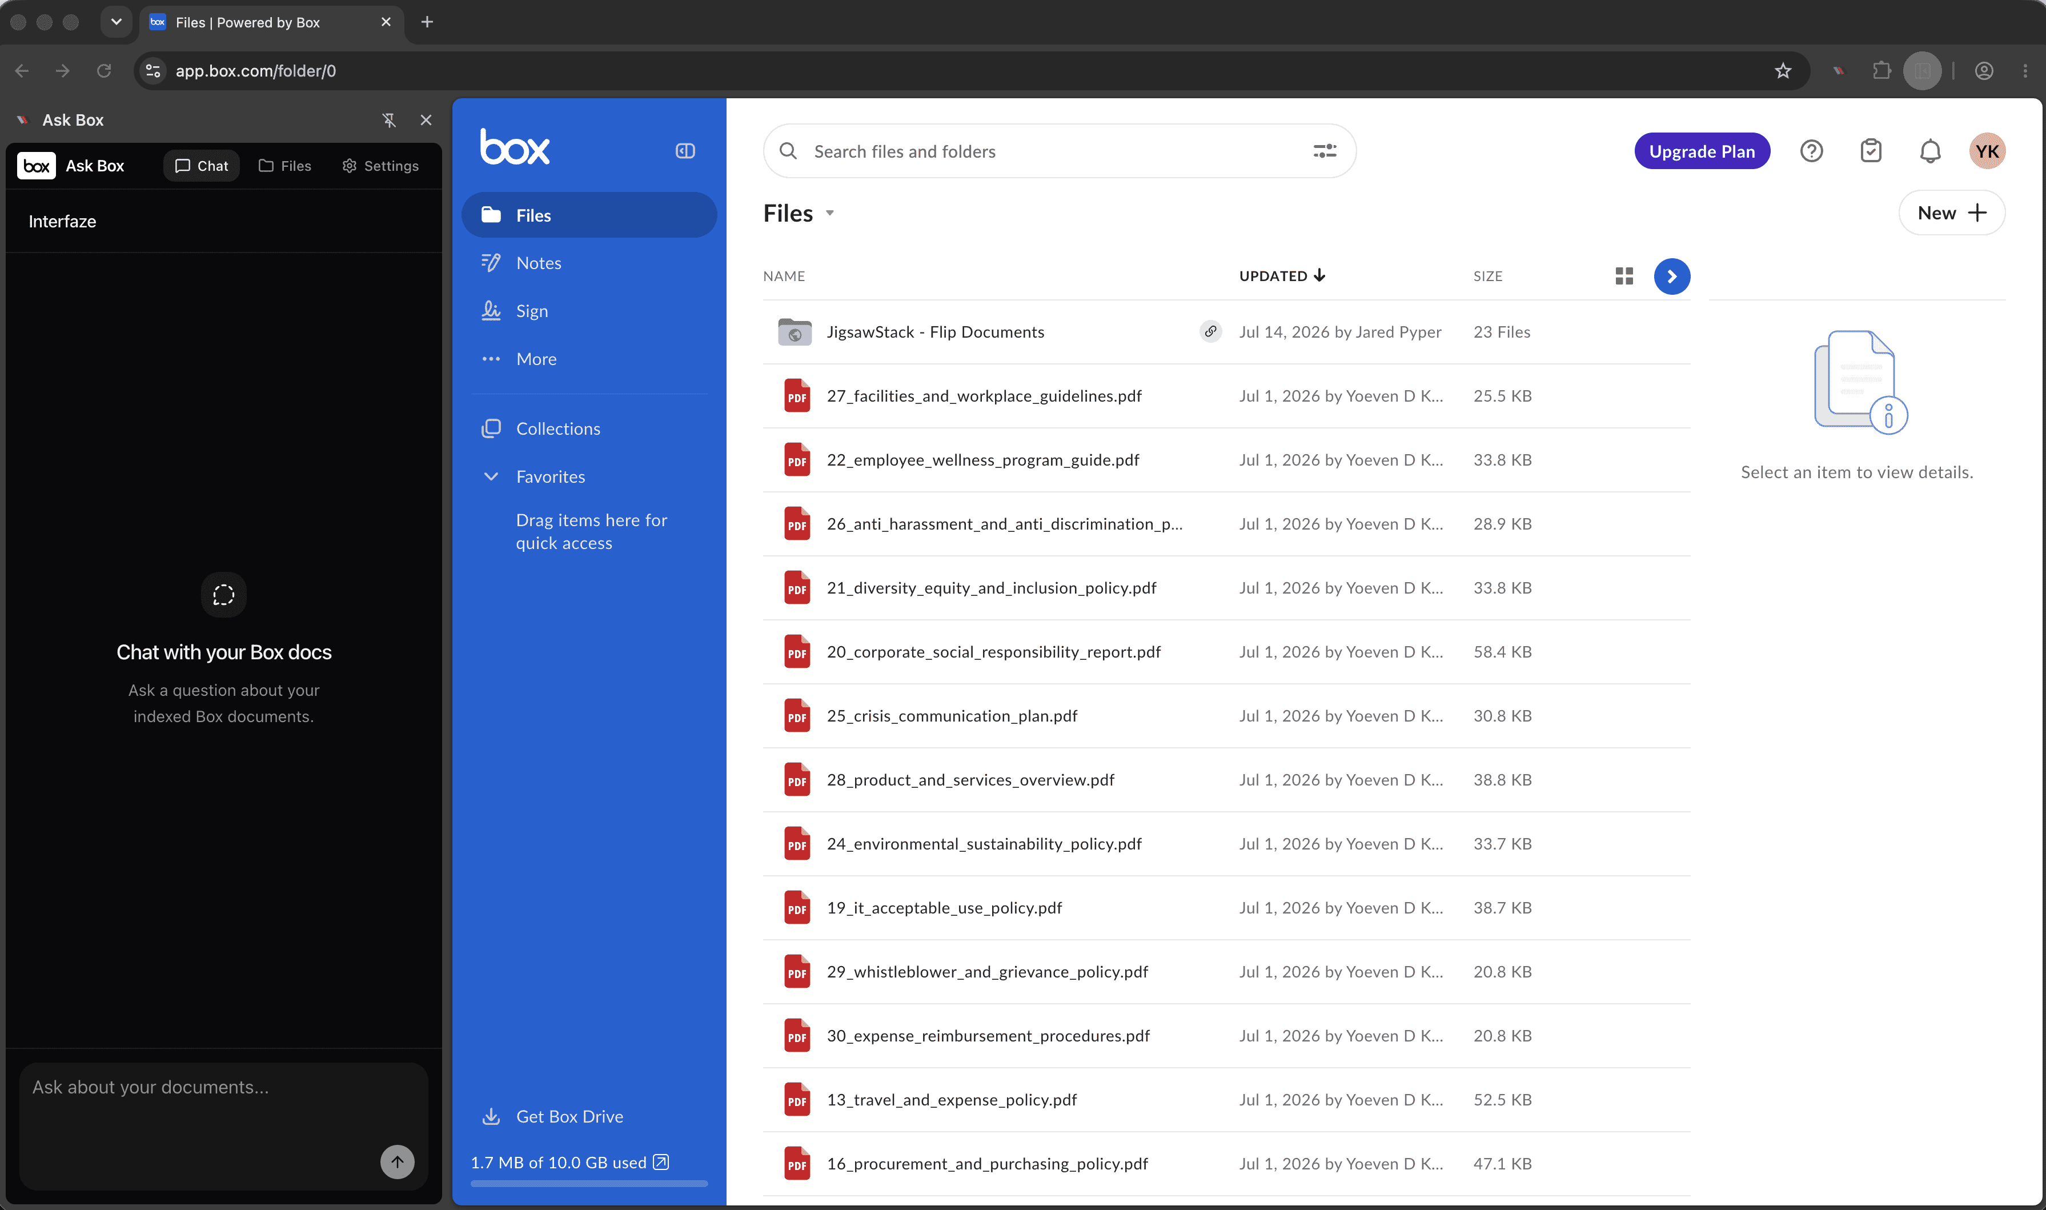This screenshot has width=2046, height=1210.
Task: Open Notifications bell icon
Action: (x=1929, y=151)
